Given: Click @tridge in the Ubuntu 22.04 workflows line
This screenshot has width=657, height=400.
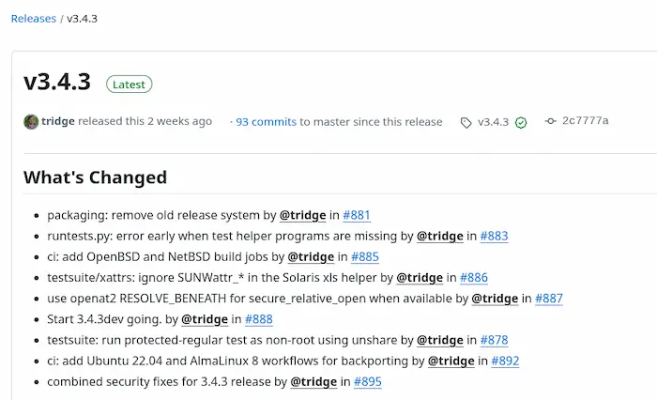Looking at the screenshot, I should tap(451, 361).
